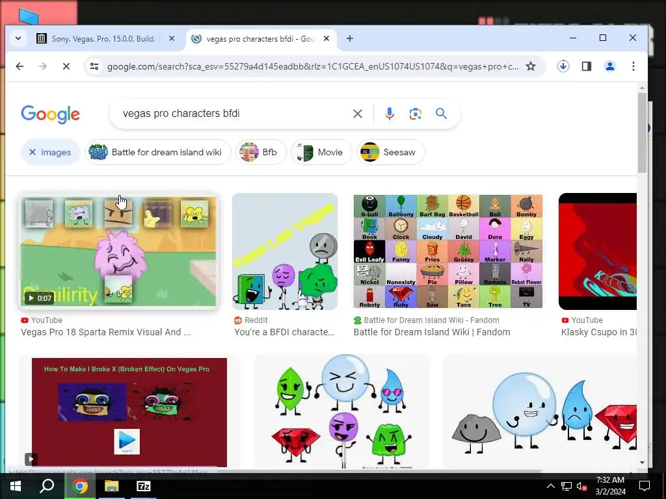Image resolution: width=666 pixels, height=499 pixels.
Task: Close the vegas pro characters bfdi tab
Action: pos(326,38)
